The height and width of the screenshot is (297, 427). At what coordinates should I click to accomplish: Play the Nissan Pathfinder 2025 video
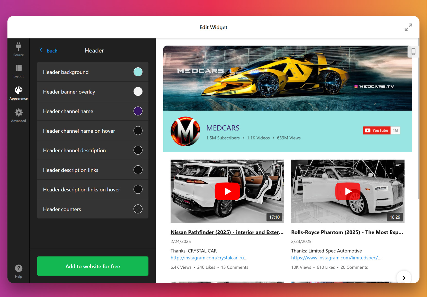tap(227, 191)
